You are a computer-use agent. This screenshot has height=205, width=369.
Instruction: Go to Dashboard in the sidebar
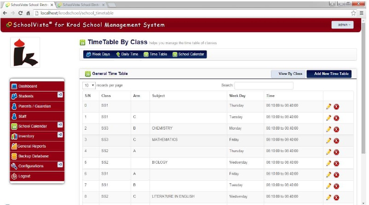point(37,86)
